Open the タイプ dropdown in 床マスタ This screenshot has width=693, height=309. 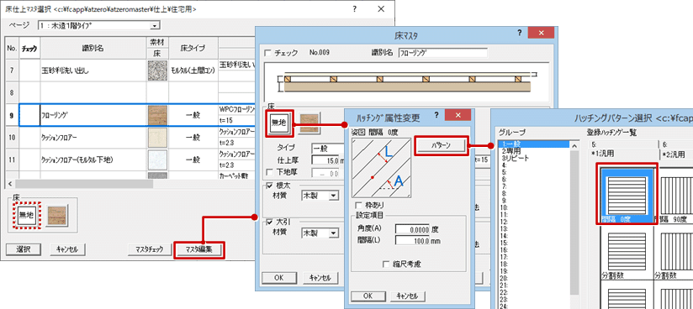click(x=328, y=149)
